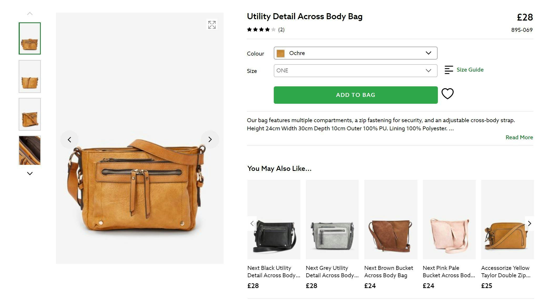Go to next product image arrow
This screenshot has height=307, width=557.
210,140
